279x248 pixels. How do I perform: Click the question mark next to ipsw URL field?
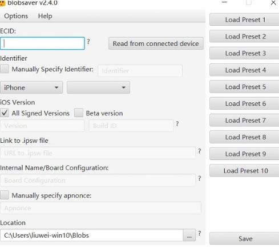coord(199,151)
